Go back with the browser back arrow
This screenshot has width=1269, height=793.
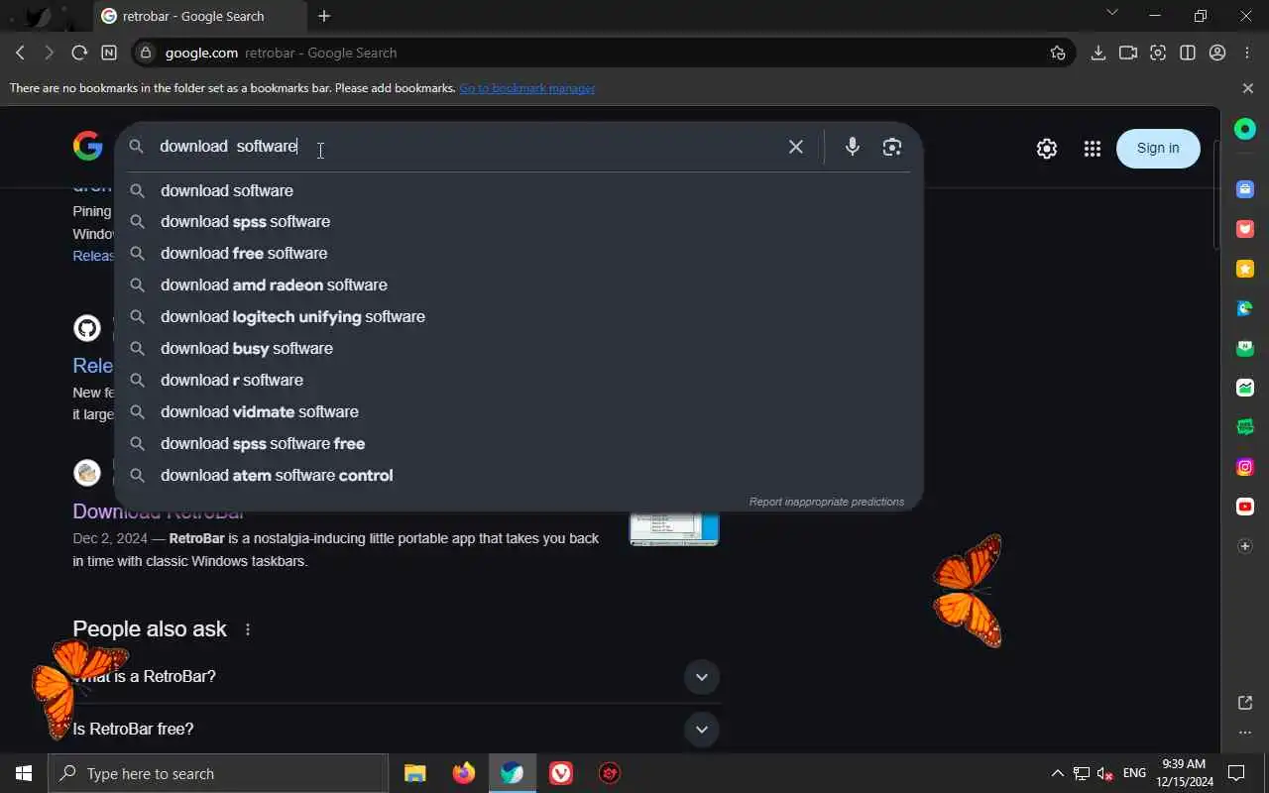click(20, 53)
